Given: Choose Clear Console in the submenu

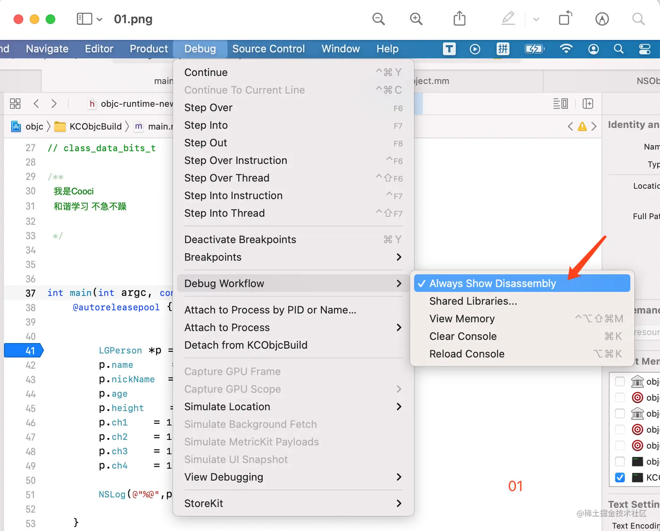Looking at the screenshot, I should click(522, 336).
